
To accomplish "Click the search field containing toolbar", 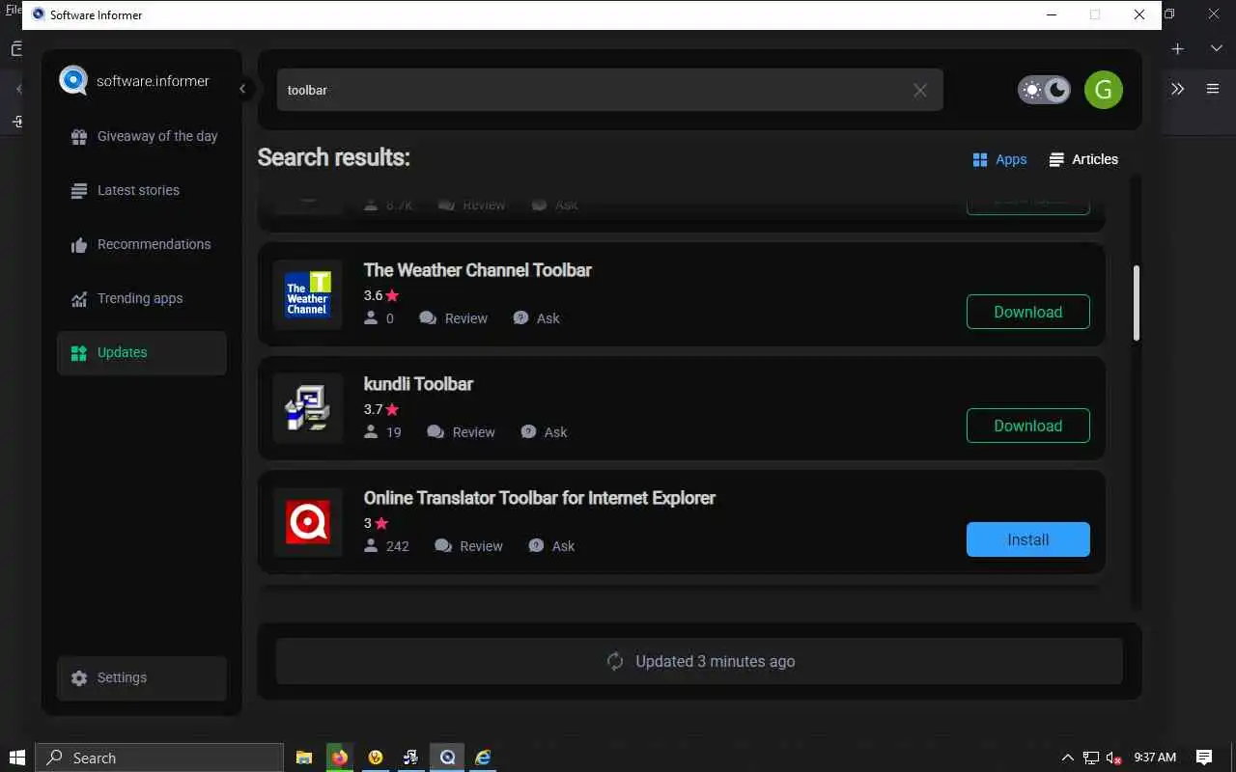I will click(610, 90).
